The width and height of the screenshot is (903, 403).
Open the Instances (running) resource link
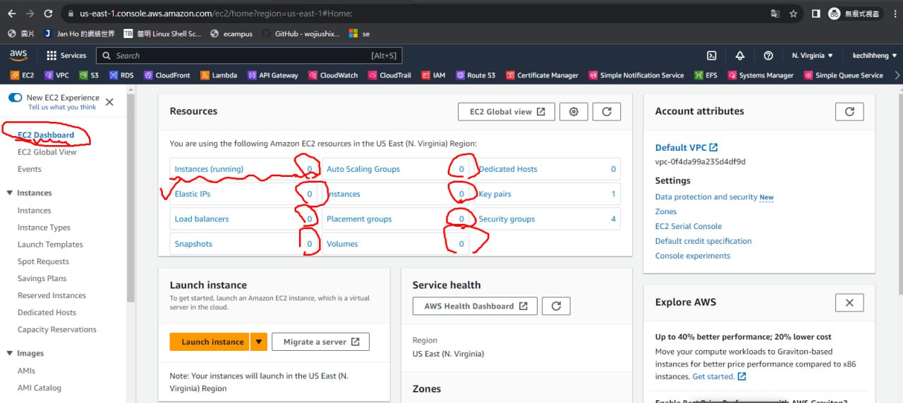point(209,169)
